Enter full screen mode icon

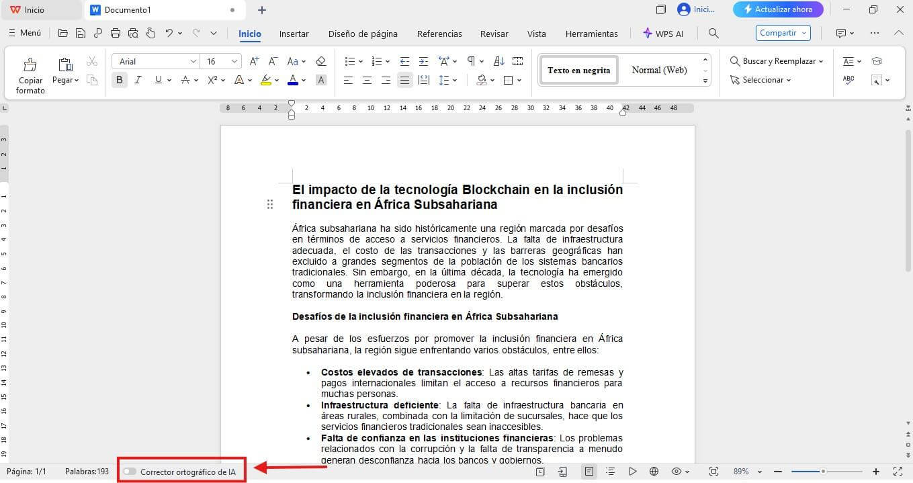[898, 472]
